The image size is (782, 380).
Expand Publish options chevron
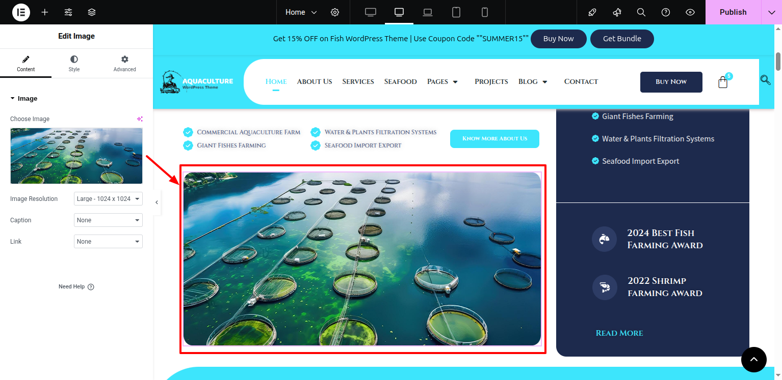coord(771,12)
